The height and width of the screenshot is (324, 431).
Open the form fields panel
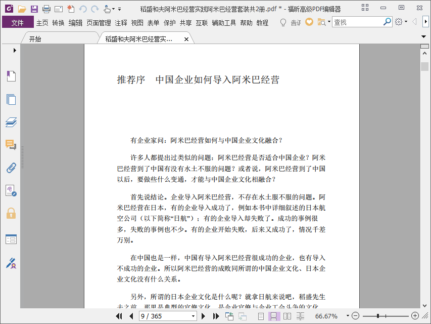tap(11, 239)
